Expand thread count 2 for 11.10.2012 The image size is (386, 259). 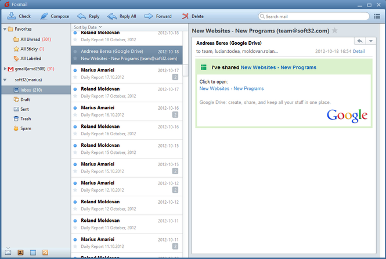click(175, 246)
